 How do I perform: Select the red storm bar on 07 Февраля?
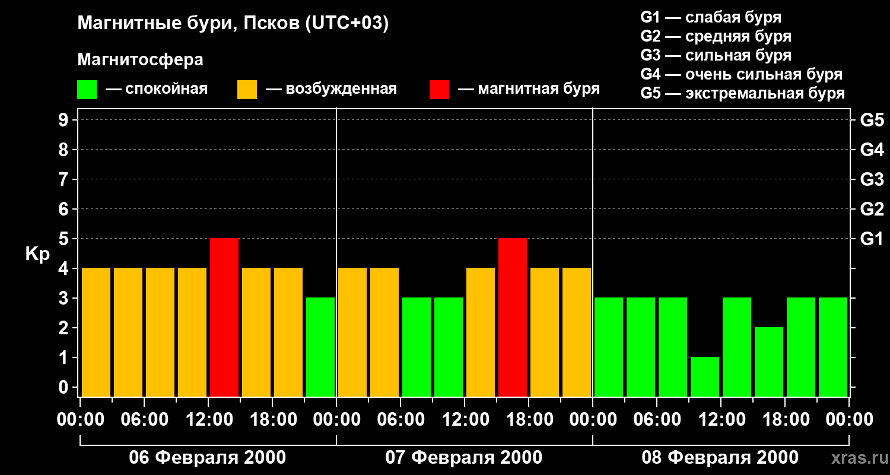[513, 317]
